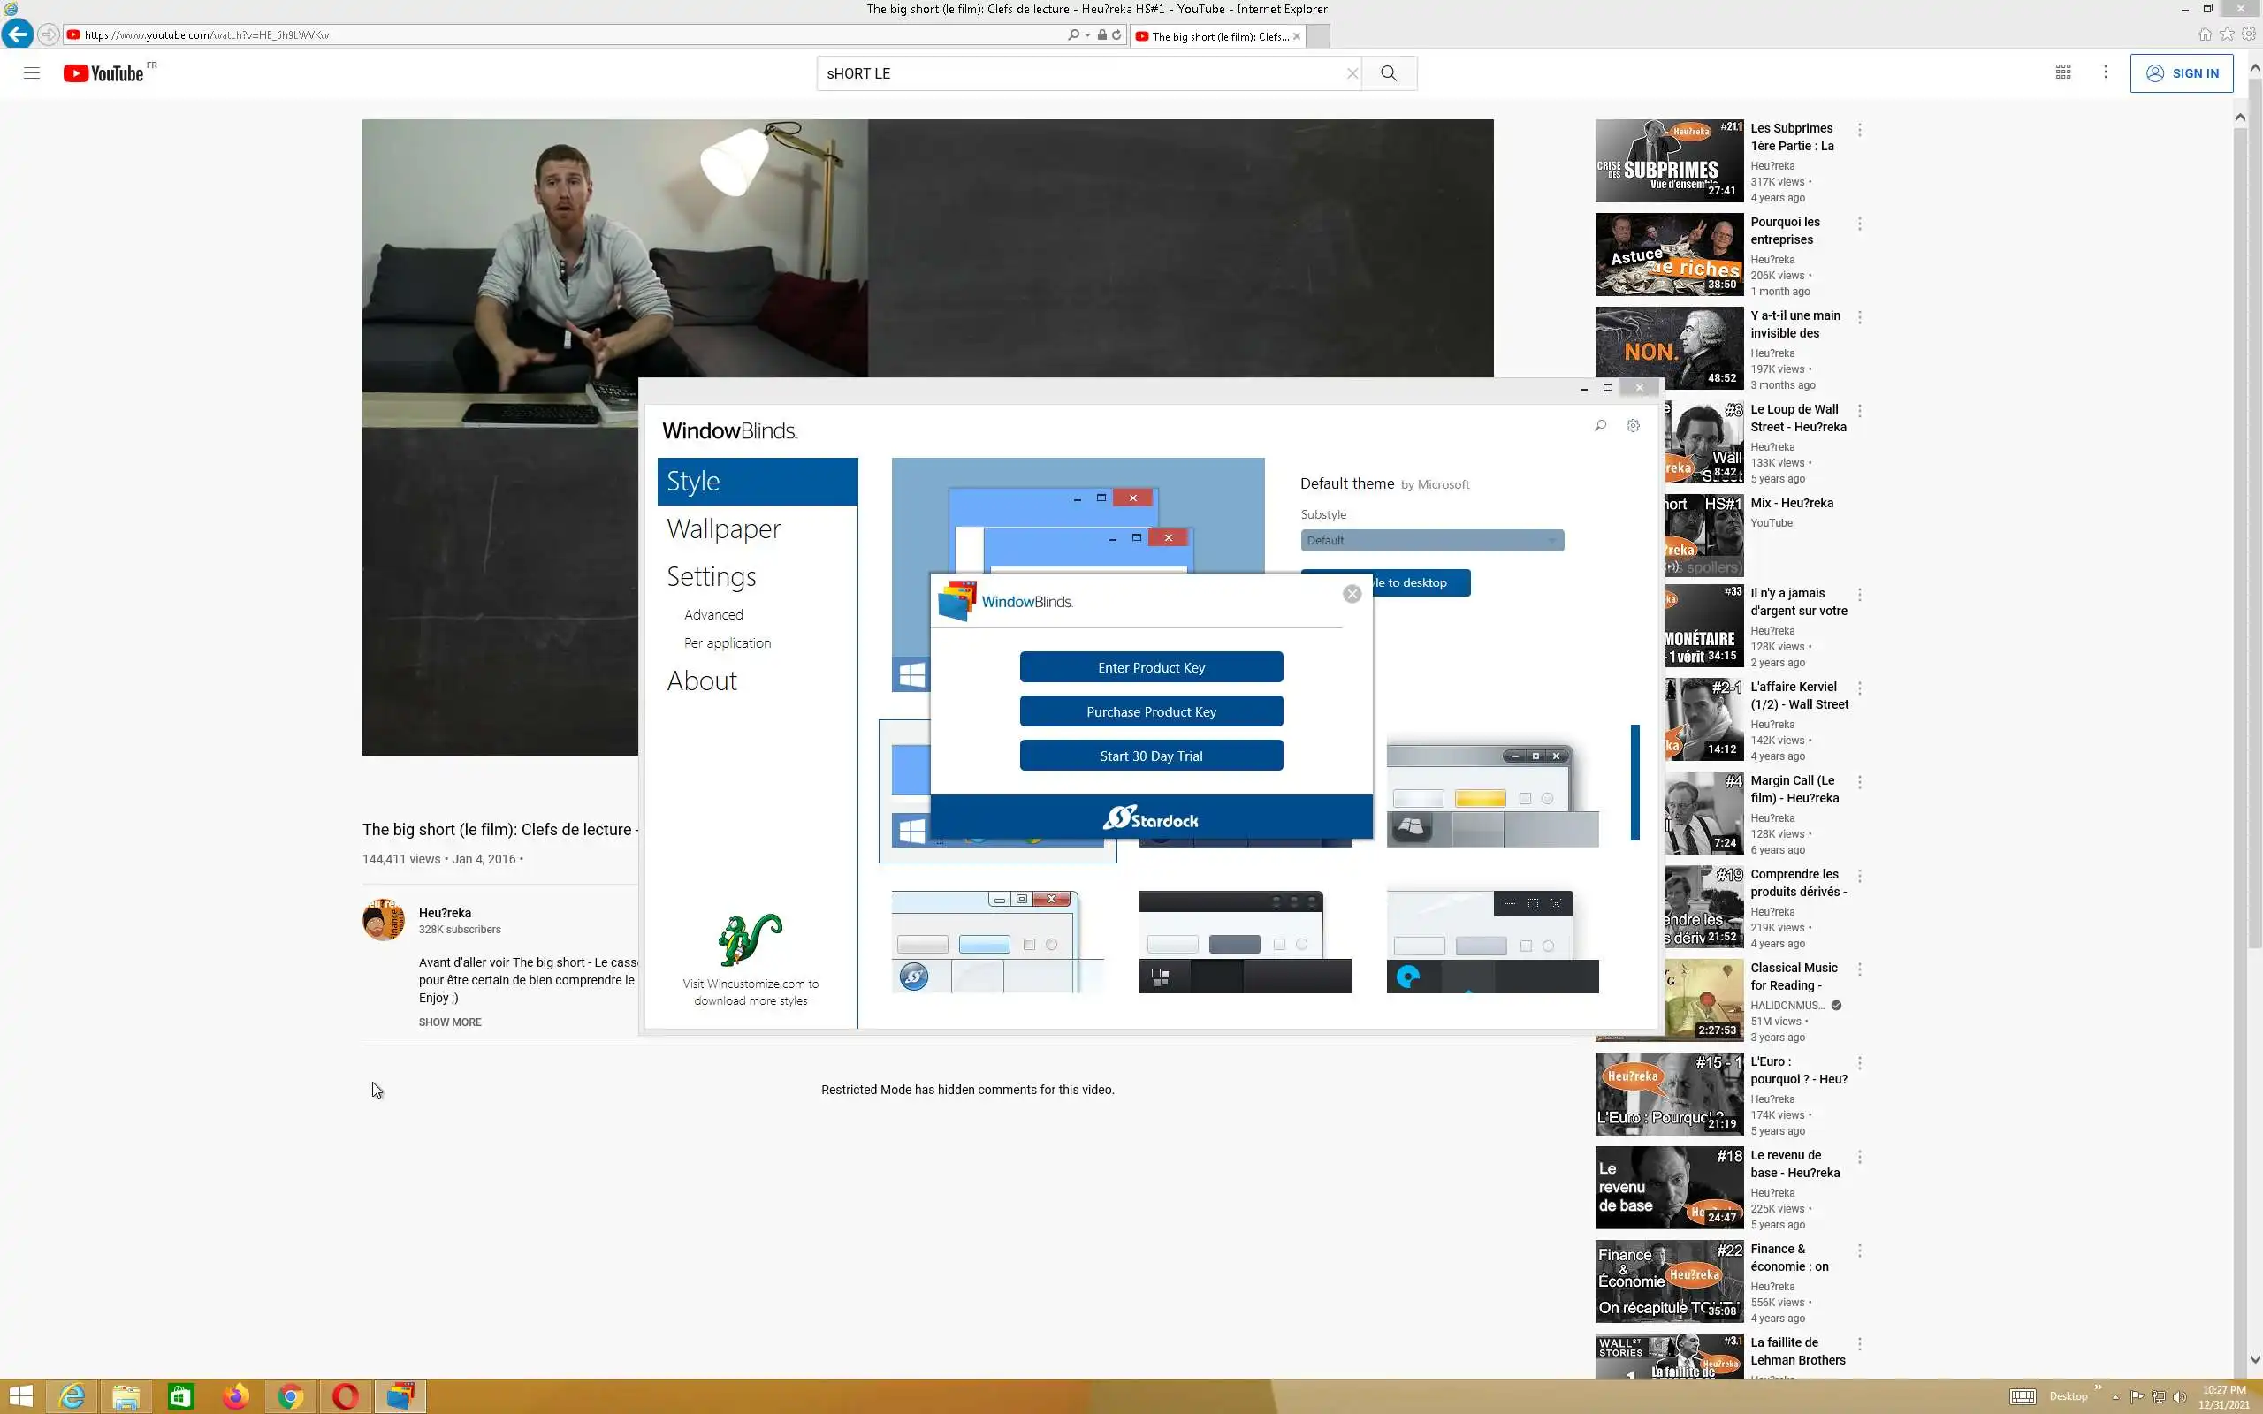Open the About section in WindowBlinds
Screen dimensions: 2263x1414
701,680
